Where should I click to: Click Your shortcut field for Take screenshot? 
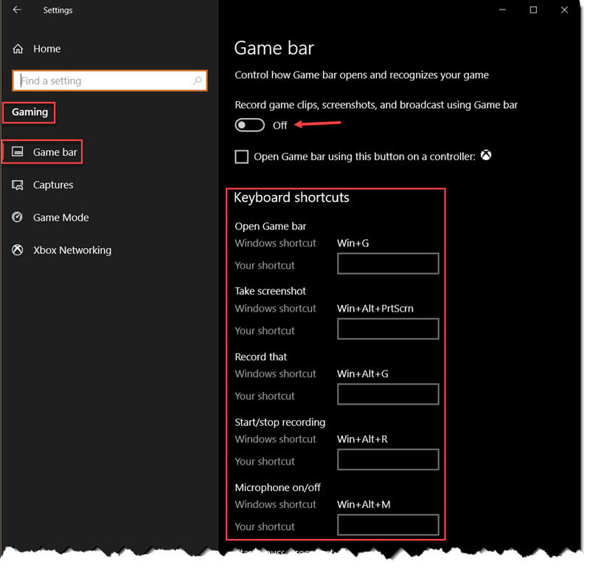pyautogui.click(x=388, y=329)
